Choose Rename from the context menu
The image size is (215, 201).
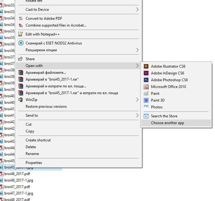point(79,154)
